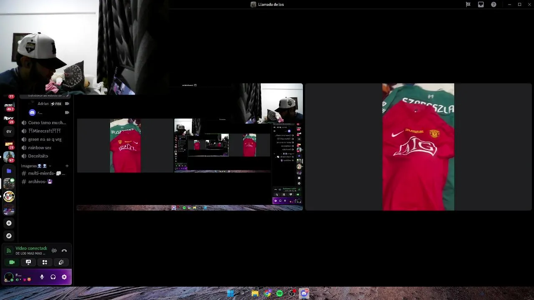This screenshot has width=534, height=300.
Task: Open File Explorer from taskbar
Action: click(255, 293)
